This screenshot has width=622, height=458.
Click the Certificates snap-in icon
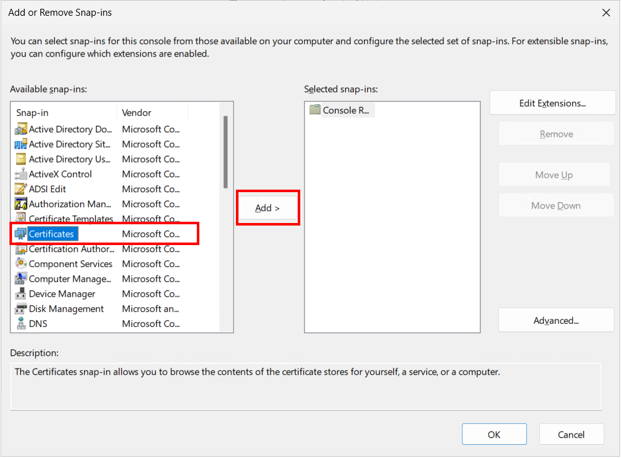[x=21, y=234]
